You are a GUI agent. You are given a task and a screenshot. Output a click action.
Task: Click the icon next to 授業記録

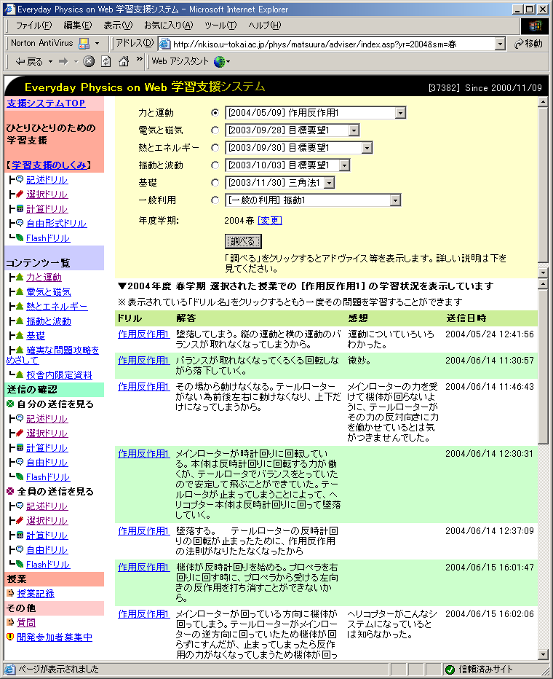click(10, 593)
